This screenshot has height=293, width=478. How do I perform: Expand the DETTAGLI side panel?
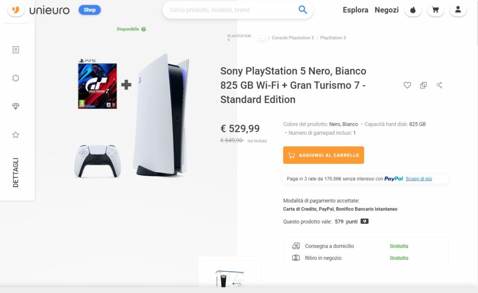point(16,172)
